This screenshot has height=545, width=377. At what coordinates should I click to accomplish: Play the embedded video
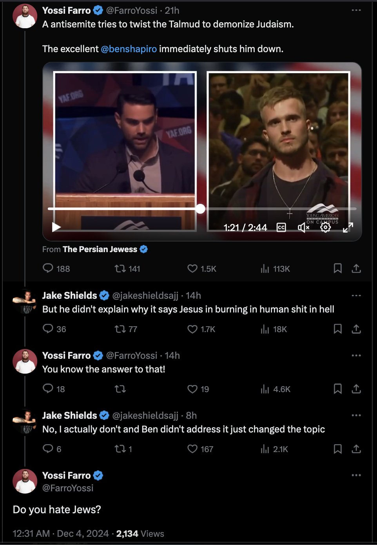56,227
